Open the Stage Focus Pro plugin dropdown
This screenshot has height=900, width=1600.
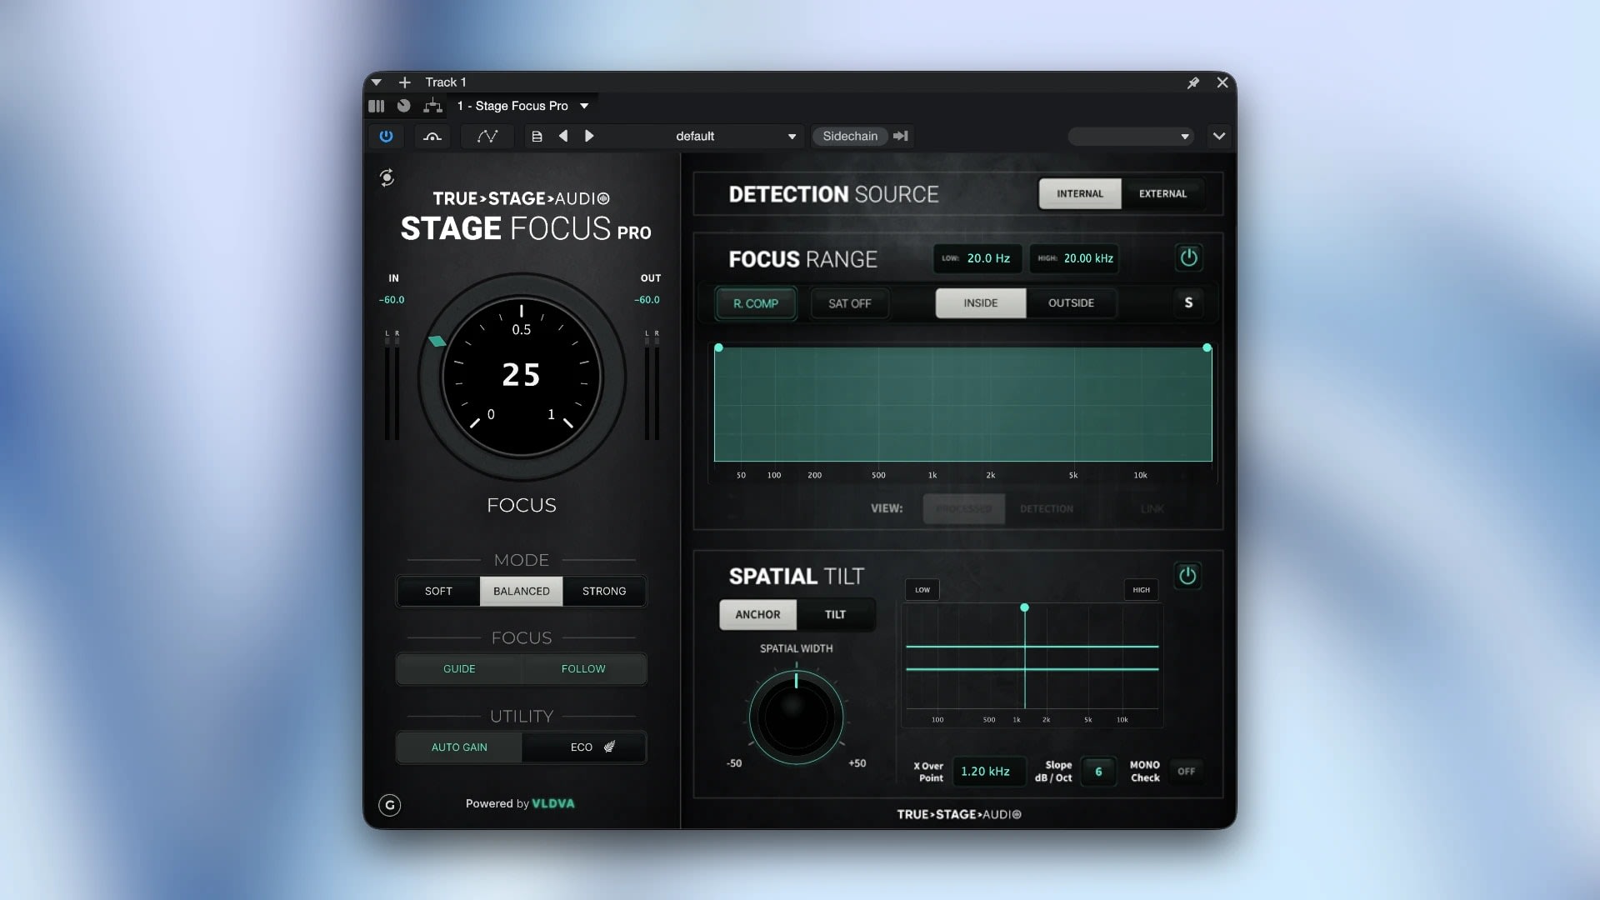584,106
